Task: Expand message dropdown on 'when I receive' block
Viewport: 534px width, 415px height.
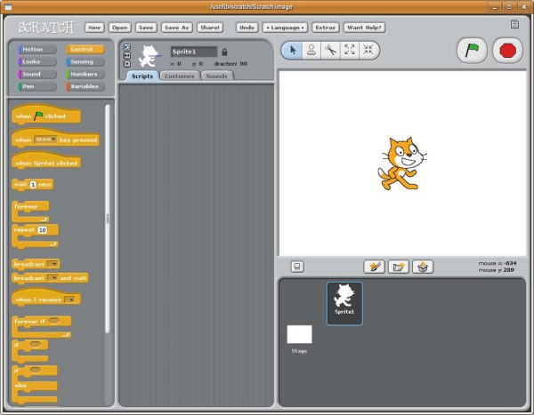Action: [x=70, y=299]
